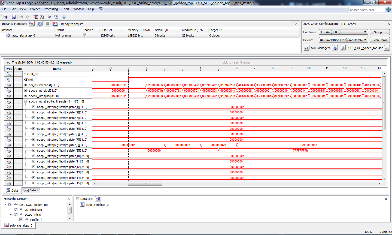
Task: Click the signal lines toolbar icon beside binoculars
Action: click(36, 17)
